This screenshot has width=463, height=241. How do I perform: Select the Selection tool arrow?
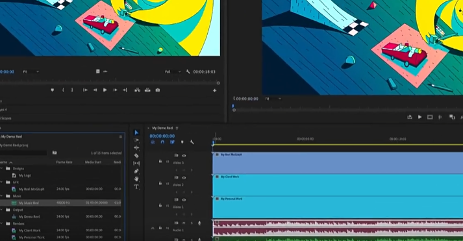tap(136, 133)
